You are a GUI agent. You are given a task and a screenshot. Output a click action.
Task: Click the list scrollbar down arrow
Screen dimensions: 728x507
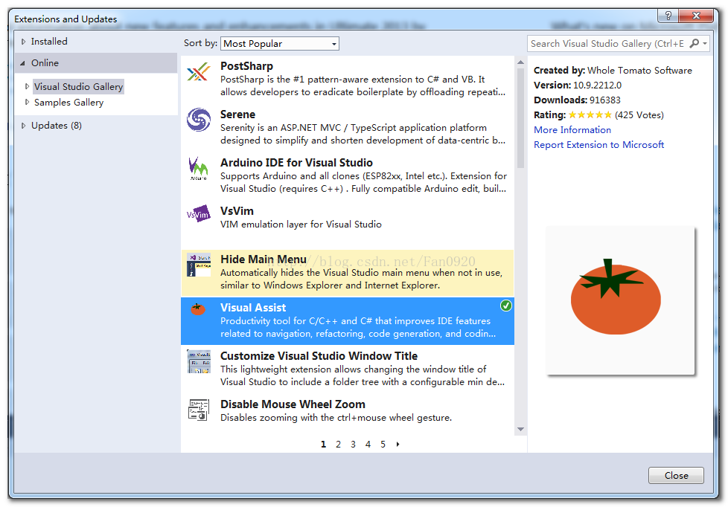tap(520, 430)
